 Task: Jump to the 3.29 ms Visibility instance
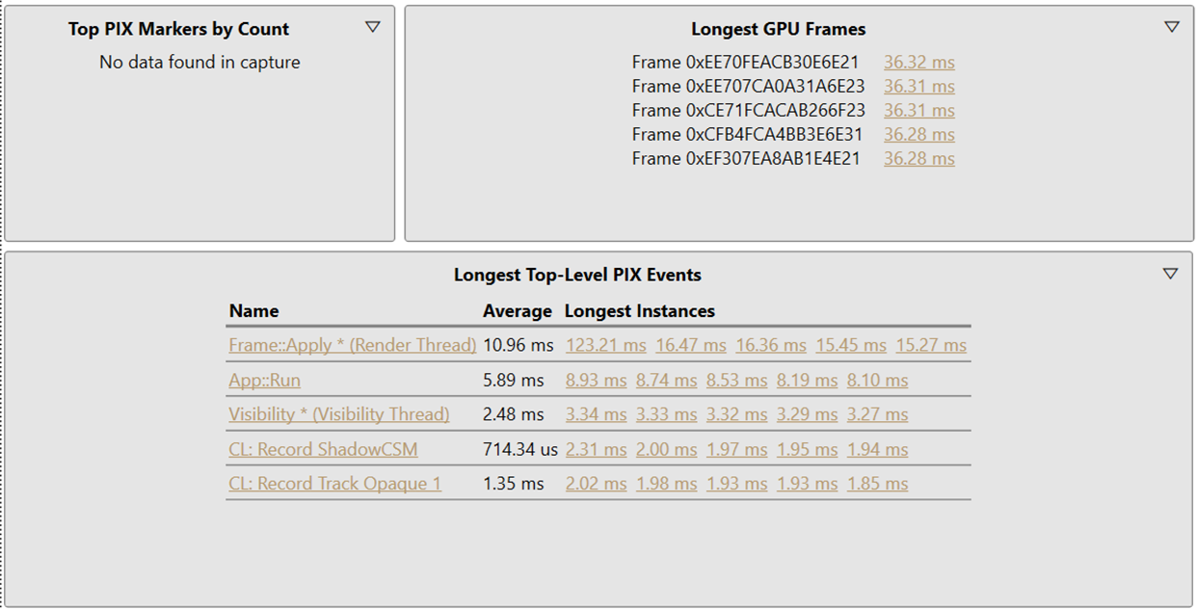(808, 414)
